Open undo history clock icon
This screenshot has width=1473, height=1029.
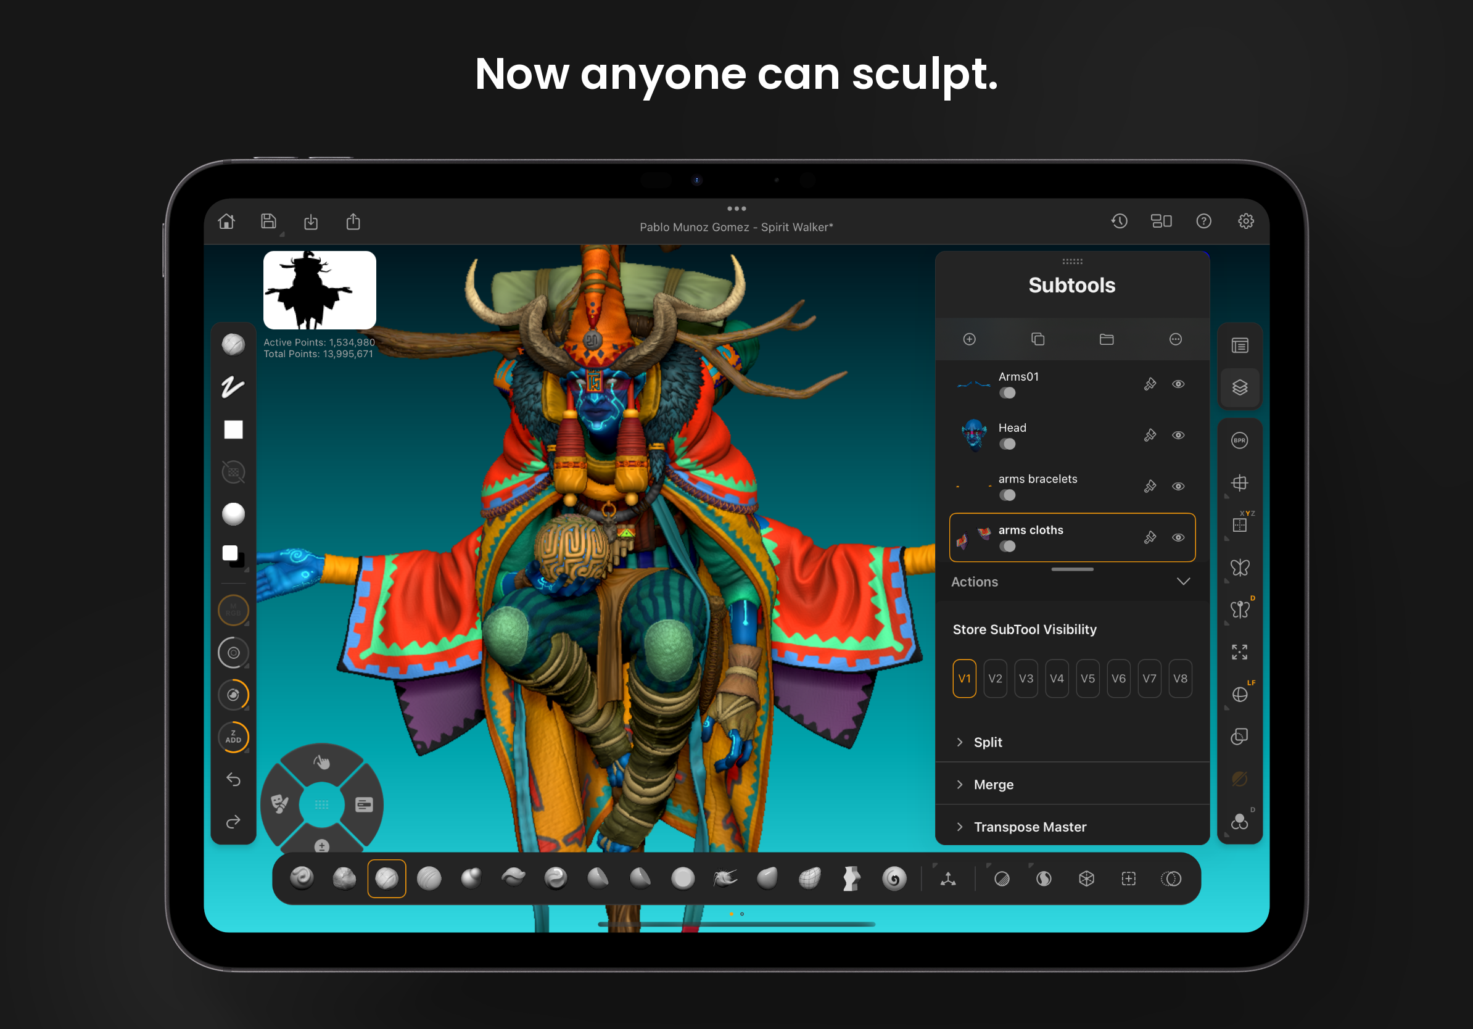click(x=1120, y=221)
